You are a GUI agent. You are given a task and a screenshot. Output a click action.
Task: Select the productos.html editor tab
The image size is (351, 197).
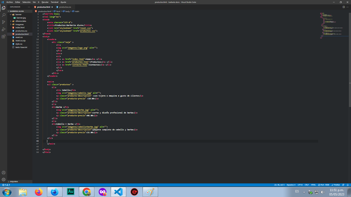tap(43, 7)
